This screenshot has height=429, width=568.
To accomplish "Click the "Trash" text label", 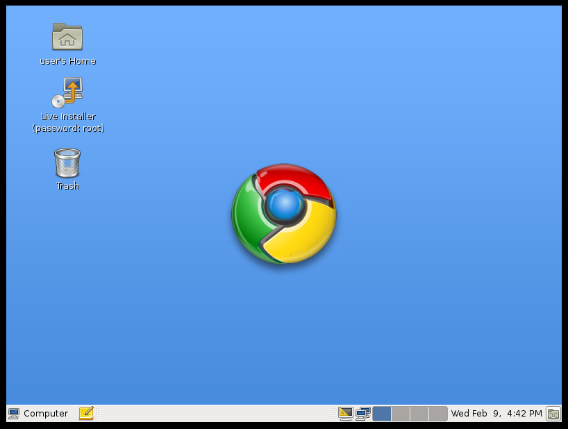I will point(68,186).
